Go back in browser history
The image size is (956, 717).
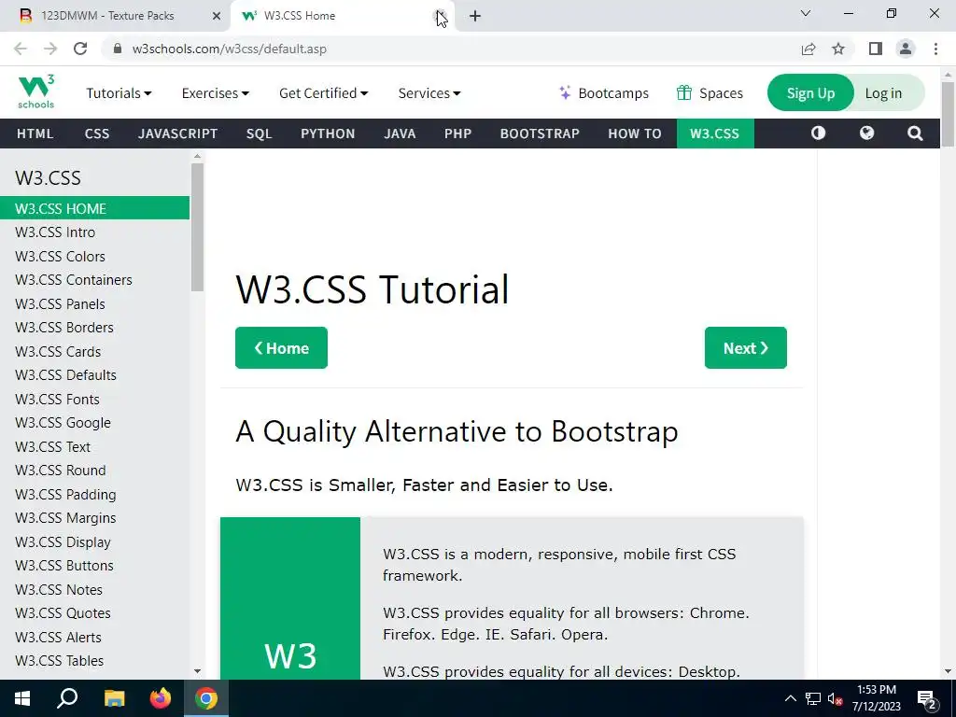click(21, 49)
